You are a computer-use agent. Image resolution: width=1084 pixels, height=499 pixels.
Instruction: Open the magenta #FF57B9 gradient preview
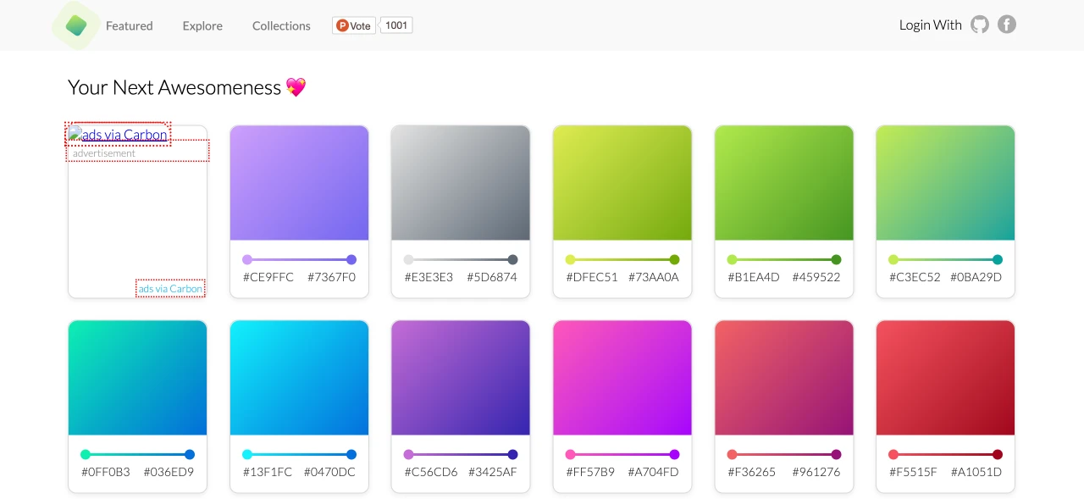coord(622,377)
